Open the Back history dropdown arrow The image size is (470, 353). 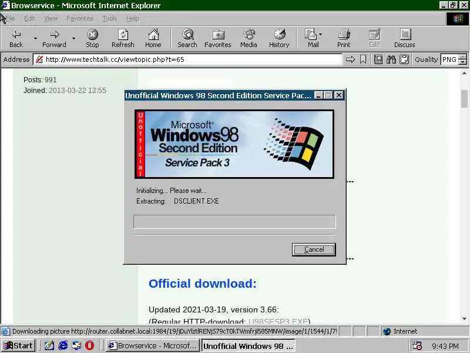click(x=35, y=38)
